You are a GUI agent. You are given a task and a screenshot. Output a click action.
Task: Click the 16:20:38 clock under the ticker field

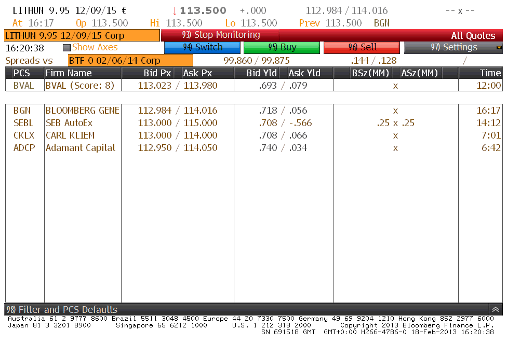point(24,48)
